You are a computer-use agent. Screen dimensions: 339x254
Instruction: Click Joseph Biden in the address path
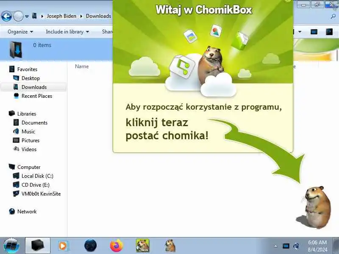61,16
